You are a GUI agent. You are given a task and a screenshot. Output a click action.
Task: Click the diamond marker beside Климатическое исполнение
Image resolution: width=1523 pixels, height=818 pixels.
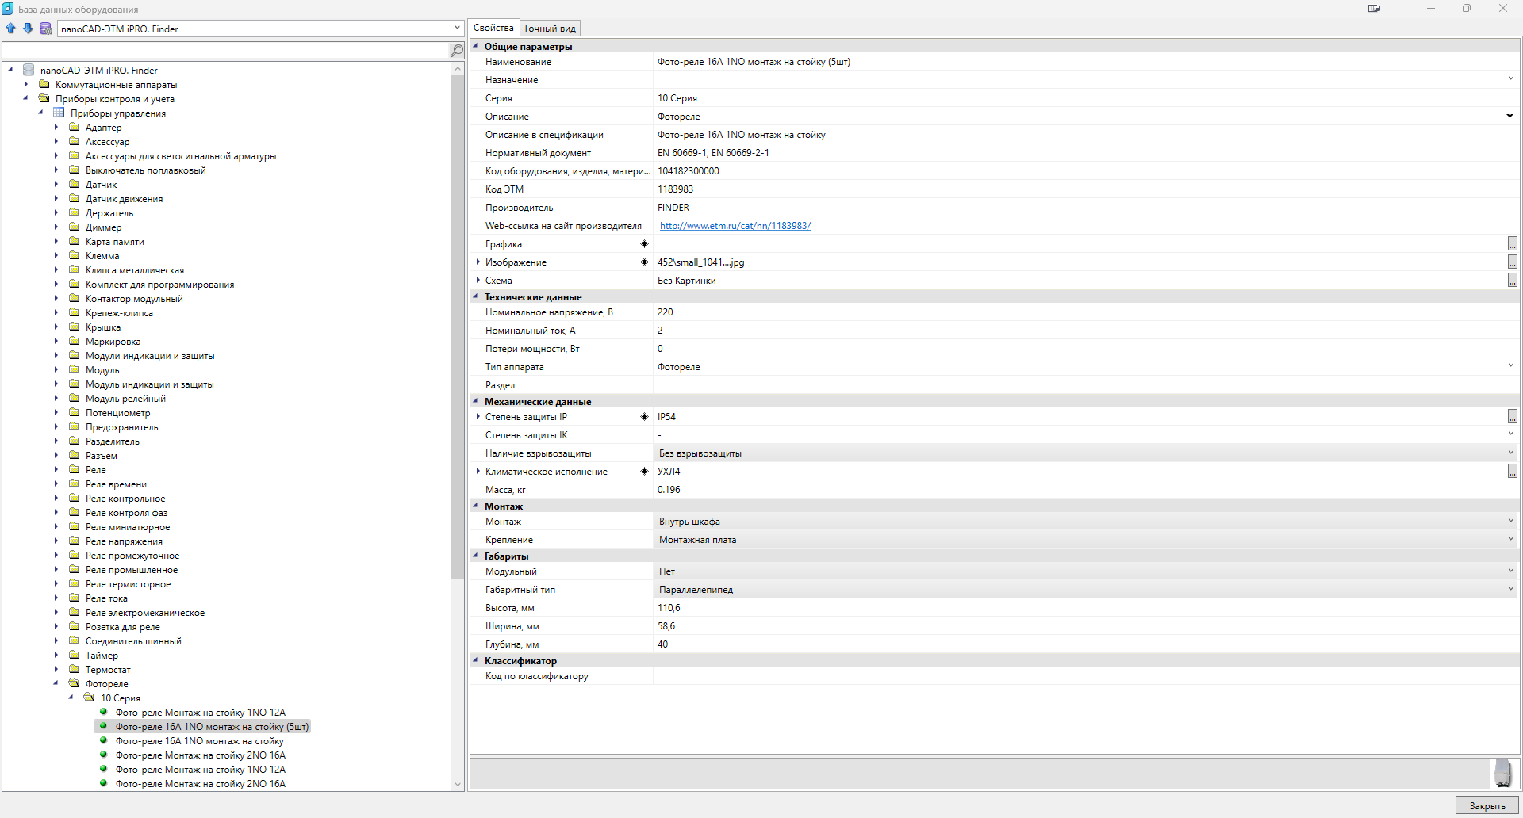[644, 472]
